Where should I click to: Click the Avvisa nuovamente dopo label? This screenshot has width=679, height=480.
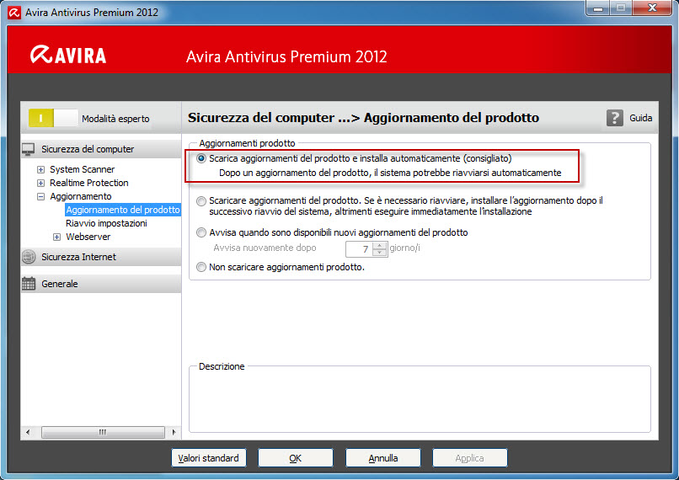coord(265,248)
